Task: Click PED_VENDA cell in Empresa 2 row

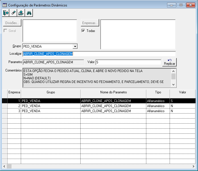Action: pos(51,106)
